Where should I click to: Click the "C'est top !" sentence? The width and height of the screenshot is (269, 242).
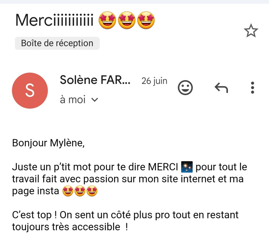click(34, 215)
